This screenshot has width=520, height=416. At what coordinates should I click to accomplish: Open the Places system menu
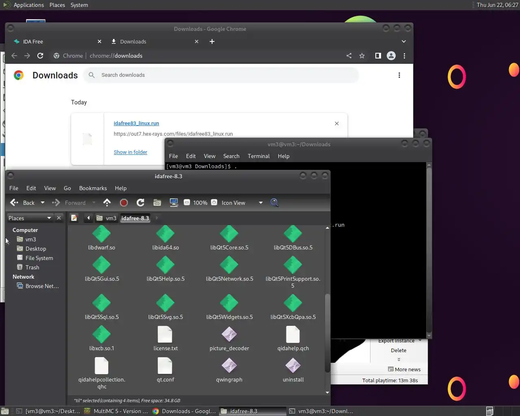57,5
